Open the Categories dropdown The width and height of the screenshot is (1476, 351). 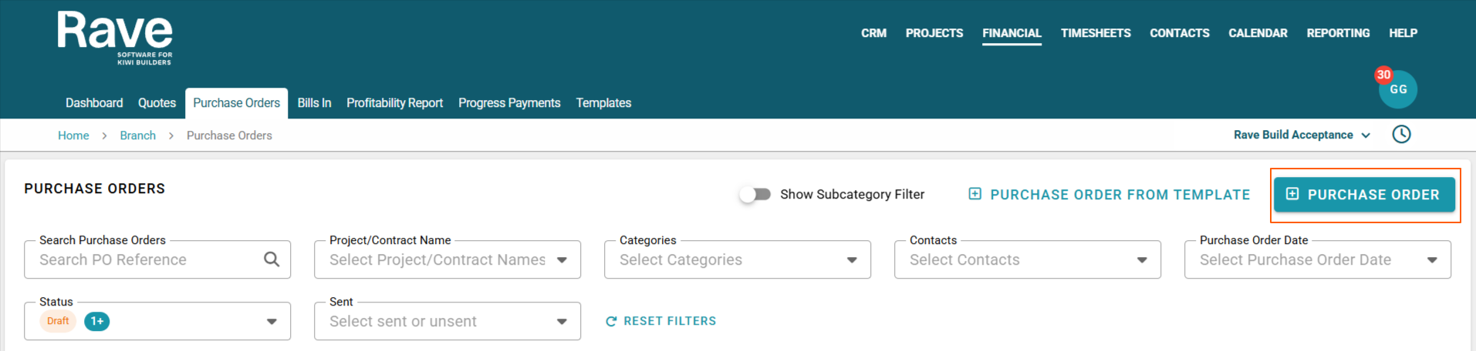pos(852,260)
